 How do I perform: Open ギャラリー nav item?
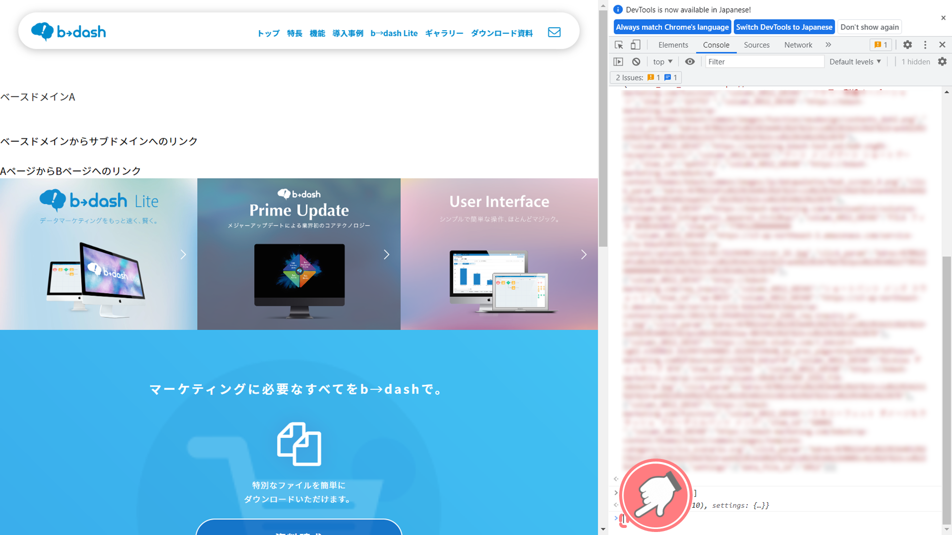pyautogui.click(x=444, y=33)
